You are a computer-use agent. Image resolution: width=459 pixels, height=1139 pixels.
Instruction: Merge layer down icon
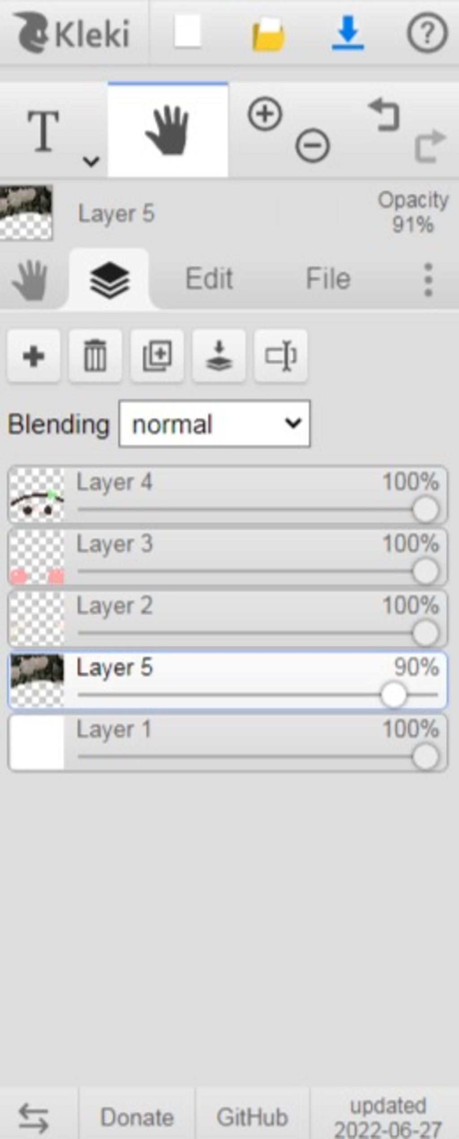click(x=219, y=356)
